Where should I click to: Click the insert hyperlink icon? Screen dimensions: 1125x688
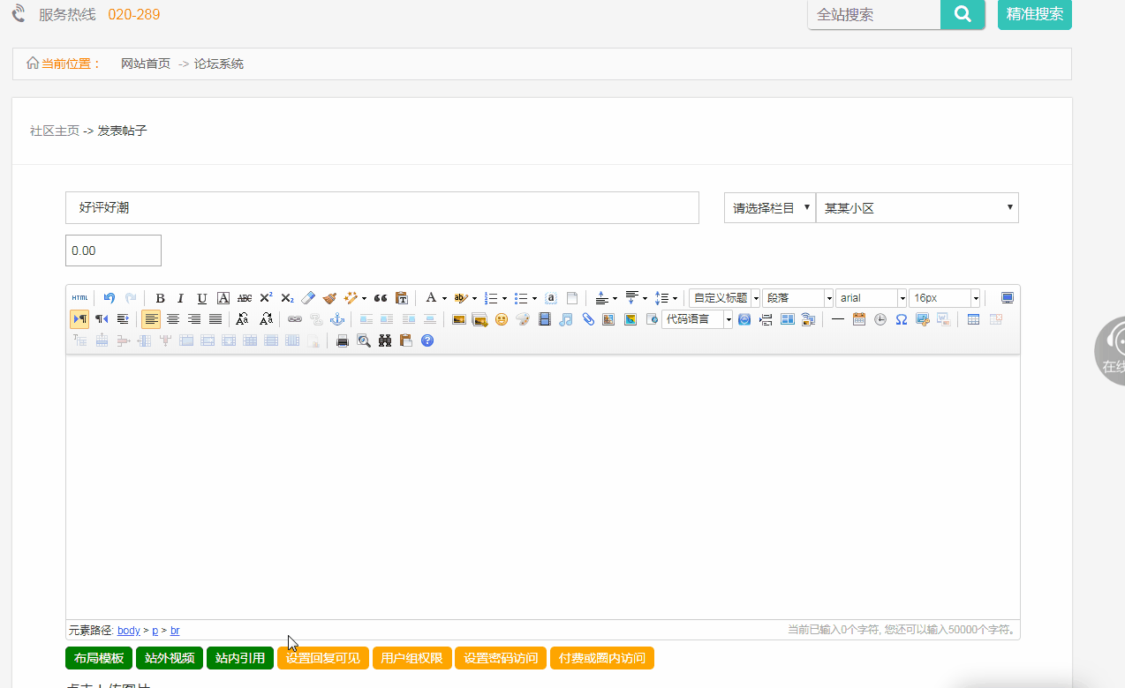coord(295,319)
